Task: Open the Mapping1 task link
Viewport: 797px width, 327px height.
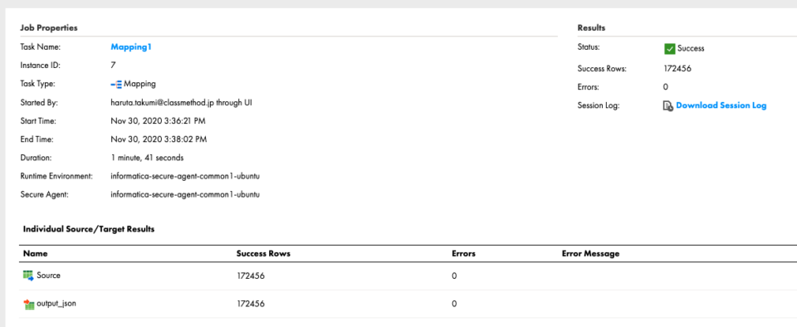Action: (131, 47)
